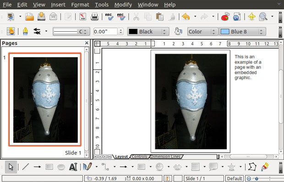Click the horizontal scrollbar of the canvas
The width and height of the screenshot is (284, 182).
pyautogui.click(x=248, y=156)
